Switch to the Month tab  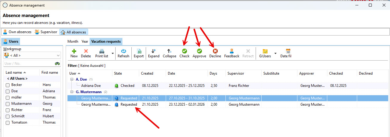click(73, 41)
